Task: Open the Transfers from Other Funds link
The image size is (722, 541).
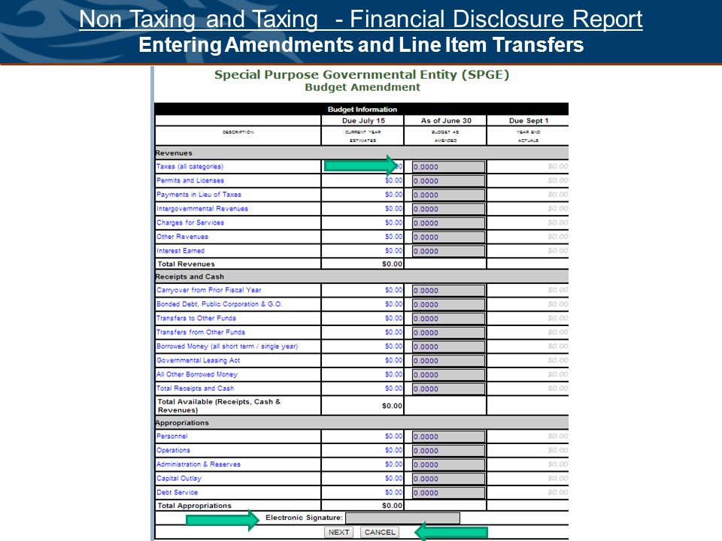Action: (x=201, y=332)
